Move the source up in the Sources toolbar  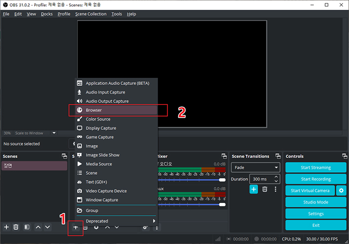pyautogui.click(x=107, y=227)
